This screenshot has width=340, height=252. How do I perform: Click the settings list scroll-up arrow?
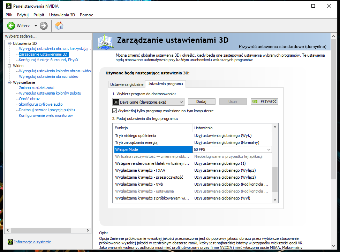point(275,127)
